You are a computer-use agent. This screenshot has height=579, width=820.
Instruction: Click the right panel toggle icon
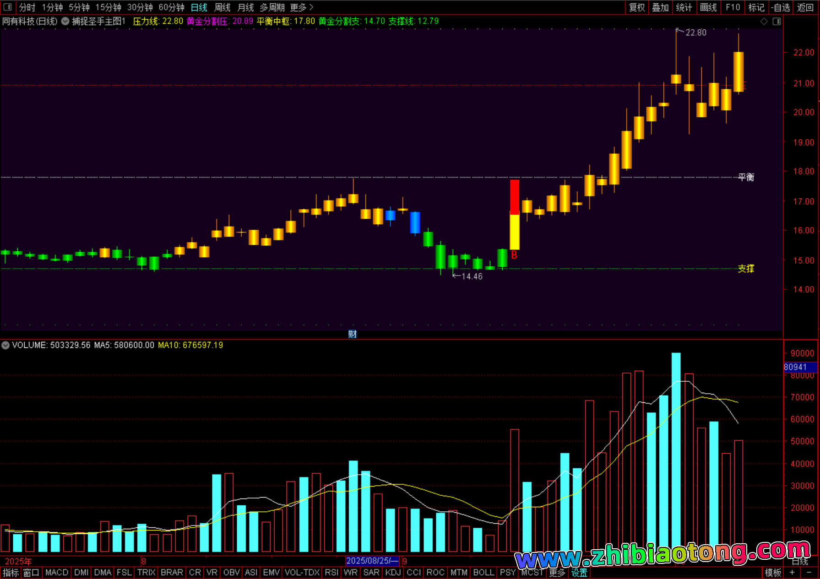(777, 22)
